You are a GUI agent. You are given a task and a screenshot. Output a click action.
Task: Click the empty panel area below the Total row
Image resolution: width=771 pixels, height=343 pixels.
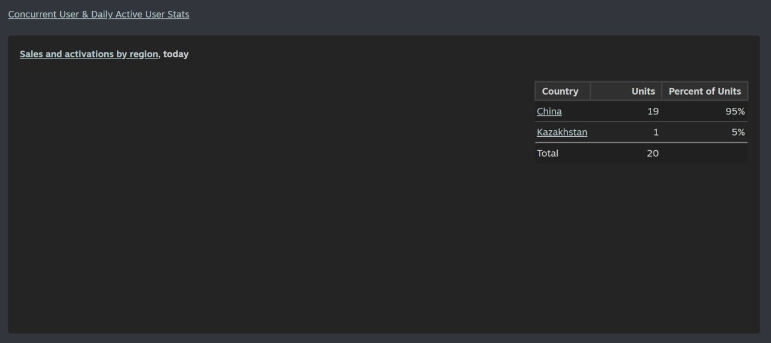(x=641, y=241)
